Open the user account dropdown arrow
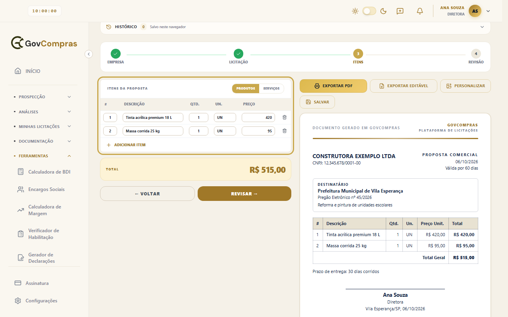 [488, 11]
